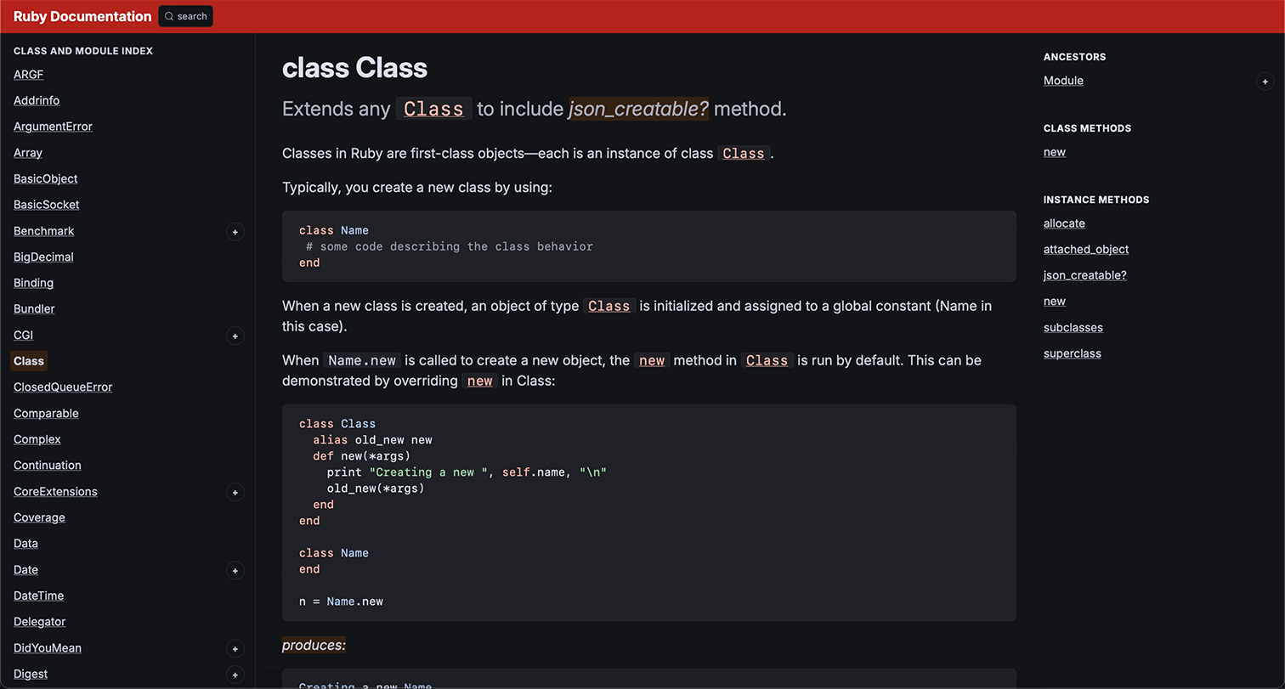
Task: Click the 'class Class' page heading
Action: coord(355,68)
